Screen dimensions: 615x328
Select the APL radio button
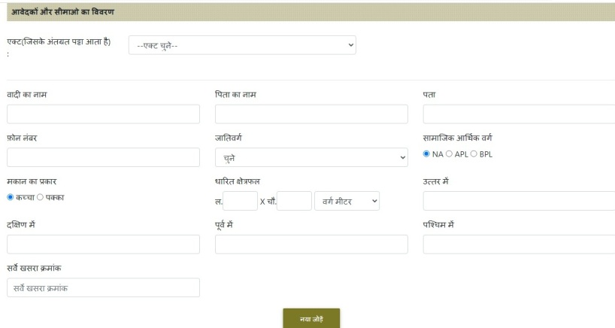click(x=449, y=153)
